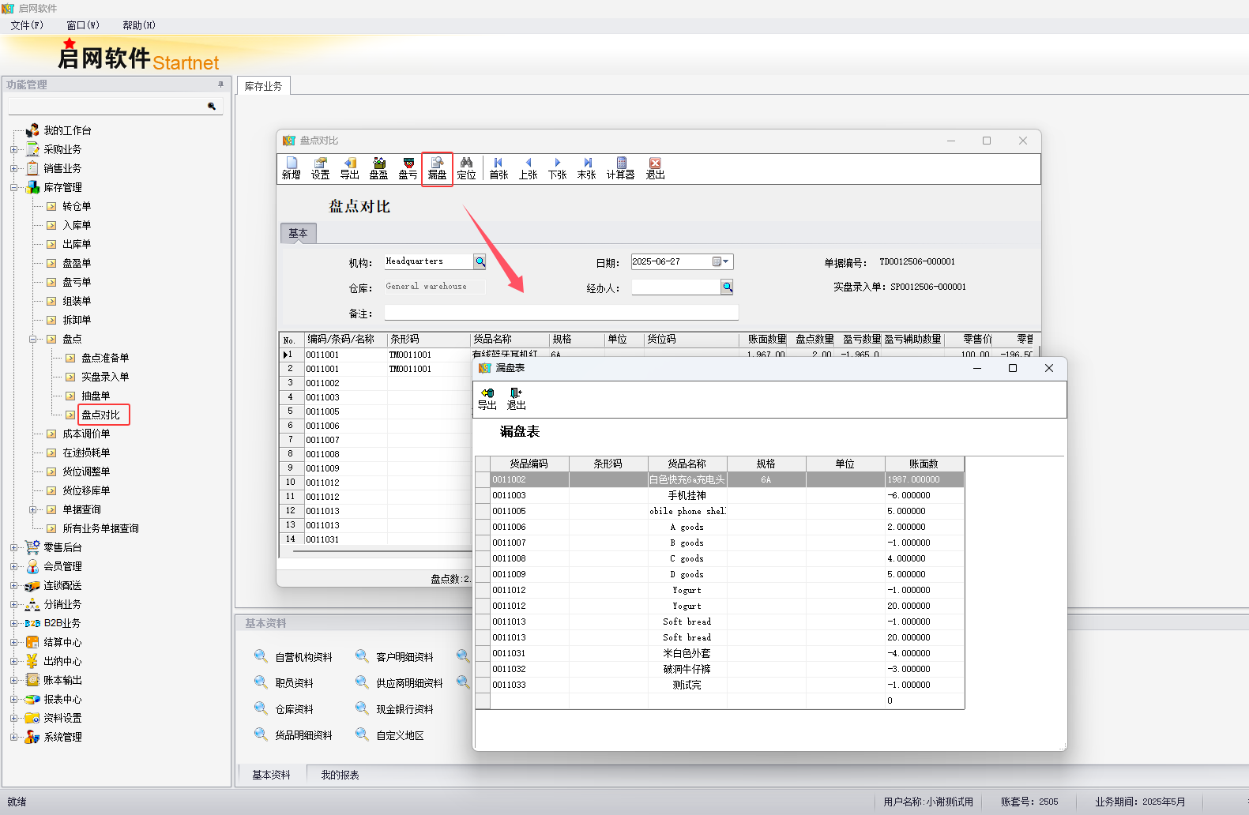
Task: Expand the 零售后台 tree node
Action: (13, 547)
